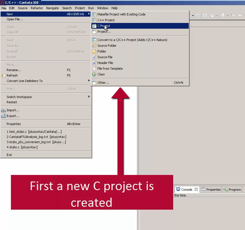Choose Other... from New submenu
This screenshot has height=230, width=245.
140,83
